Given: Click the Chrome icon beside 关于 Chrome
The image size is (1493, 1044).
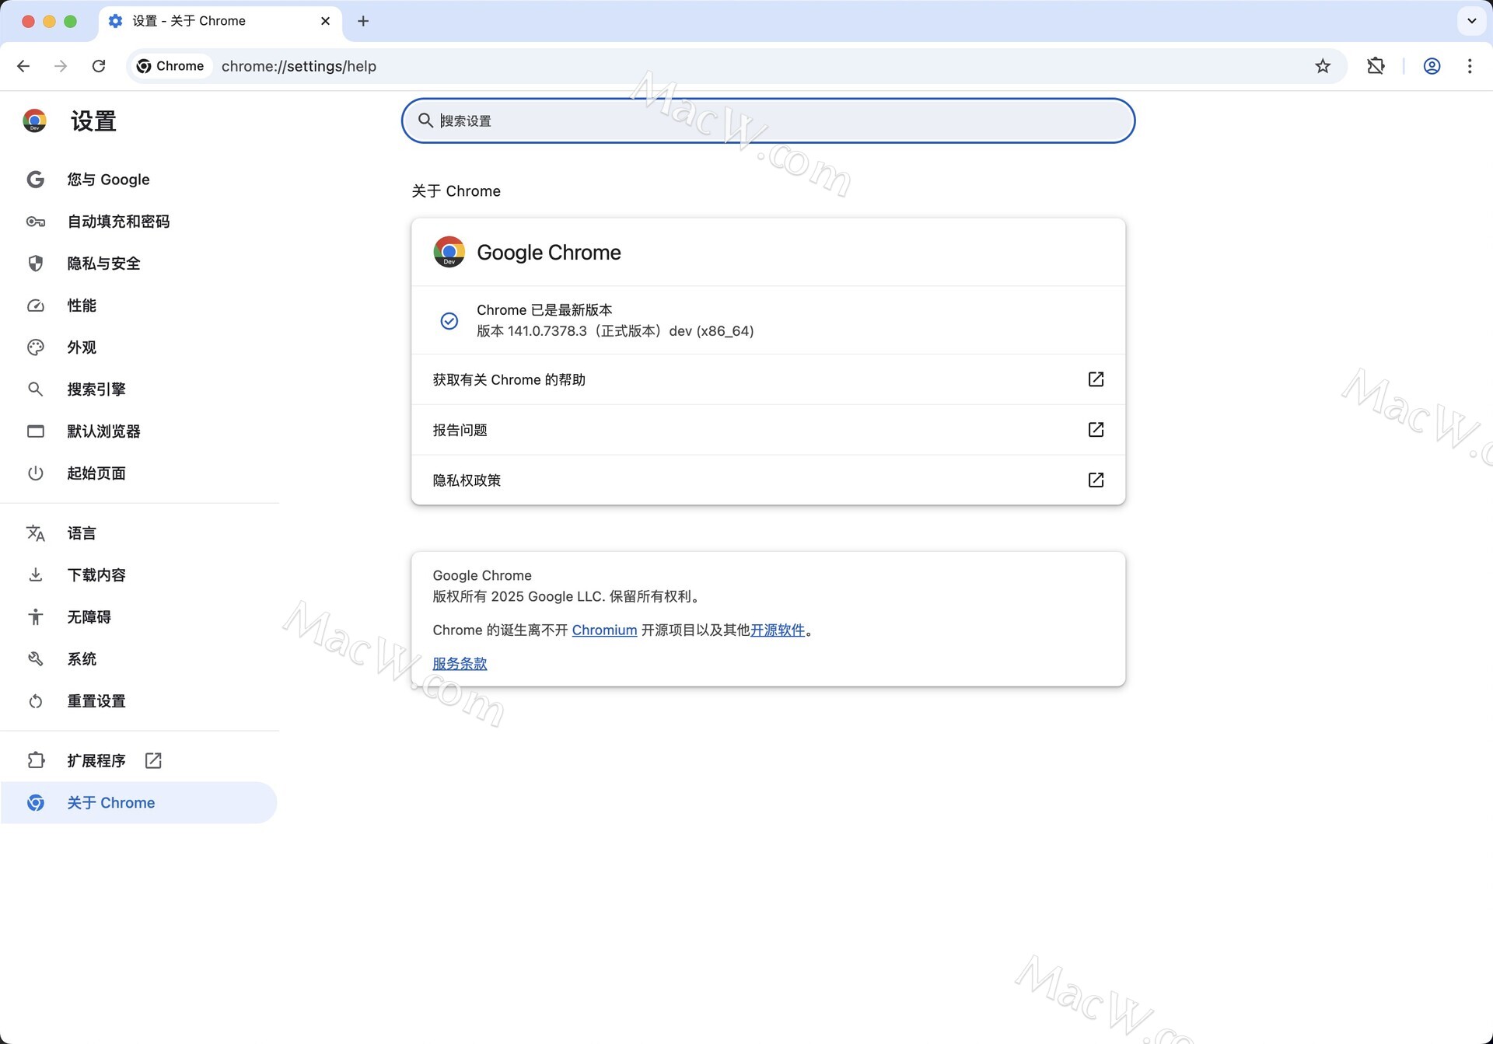Looking at the screenshot, I should pos(35,802).
